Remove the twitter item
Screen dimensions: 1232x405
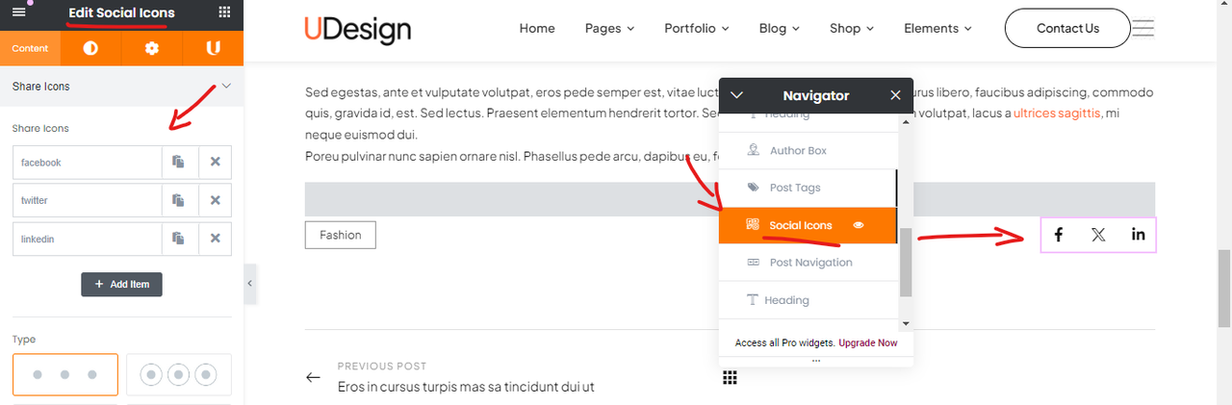[216, 200]
